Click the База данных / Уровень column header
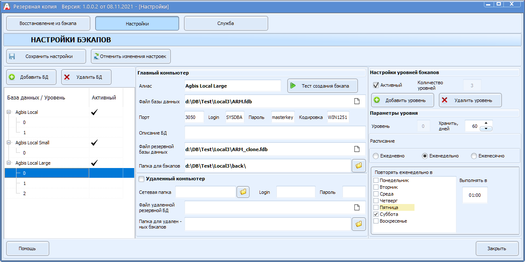This screenshot has height=262, width=525. [47, 98]
